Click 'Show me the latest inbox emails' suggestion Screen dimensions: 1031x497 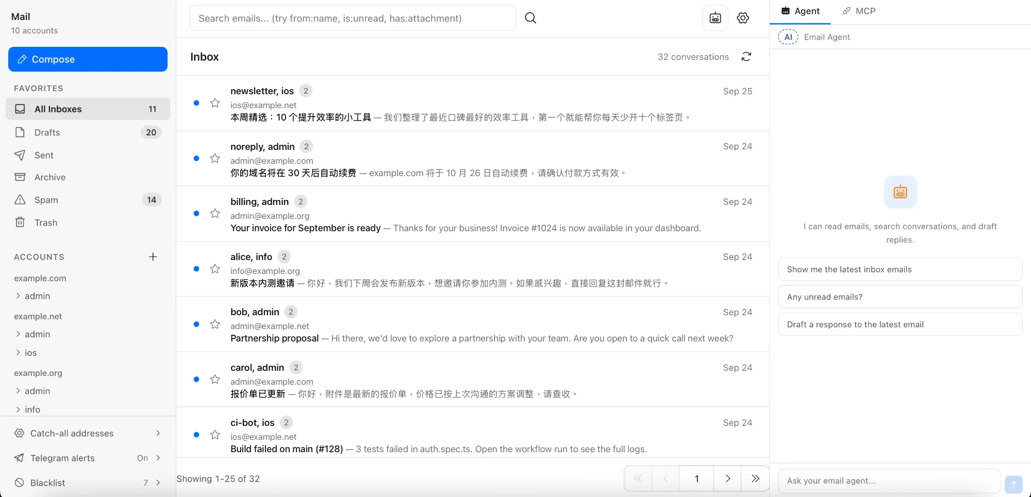pyautogui.click(x=900, y=269)
